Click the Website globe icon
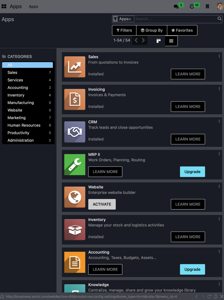Image resolution: width=224 pixels, height=300 pixels. 75,197
